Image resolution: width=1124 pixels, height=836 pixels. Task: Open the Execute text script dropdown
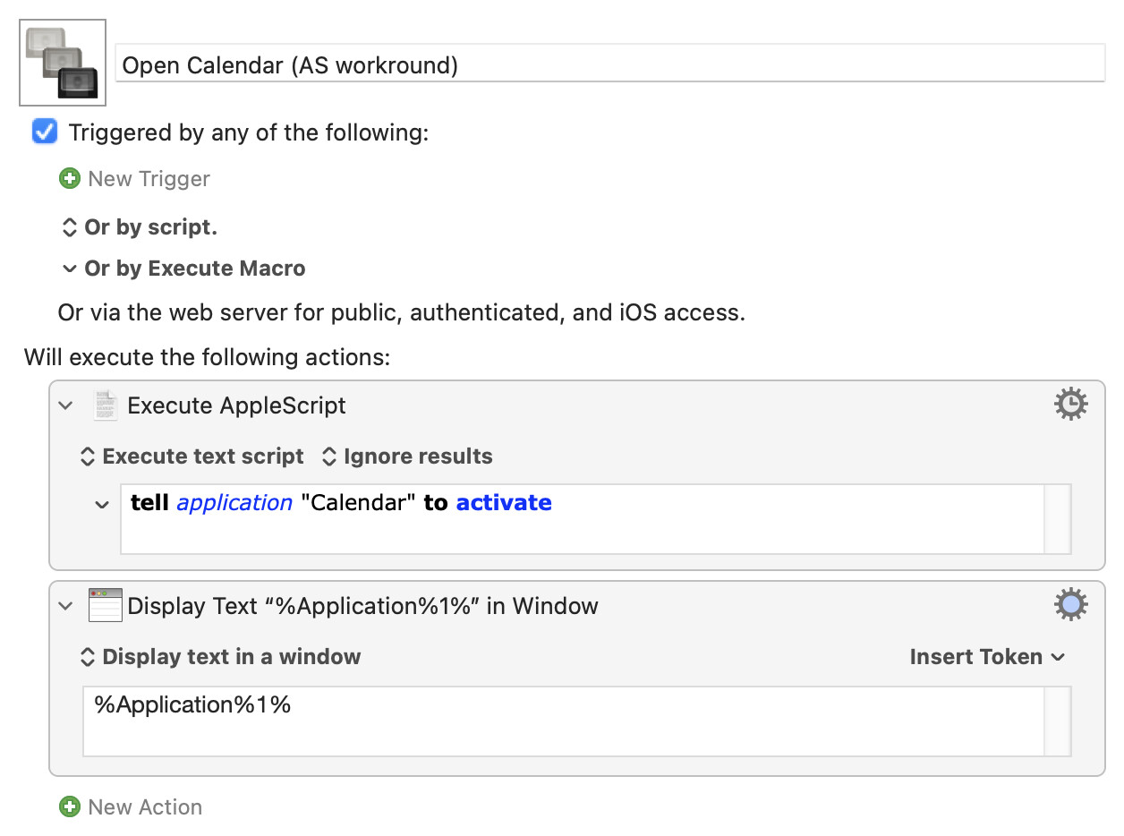[x=192, y=456]
